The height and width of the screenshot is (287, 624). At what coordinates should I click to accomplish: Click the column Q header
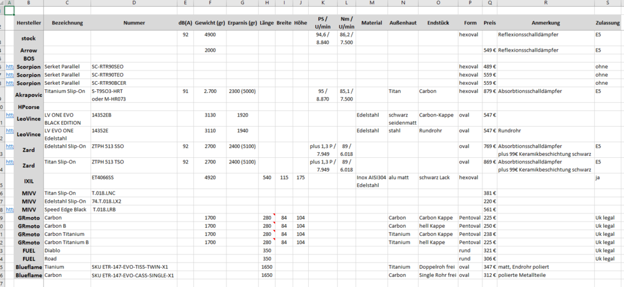click(489, 3)
